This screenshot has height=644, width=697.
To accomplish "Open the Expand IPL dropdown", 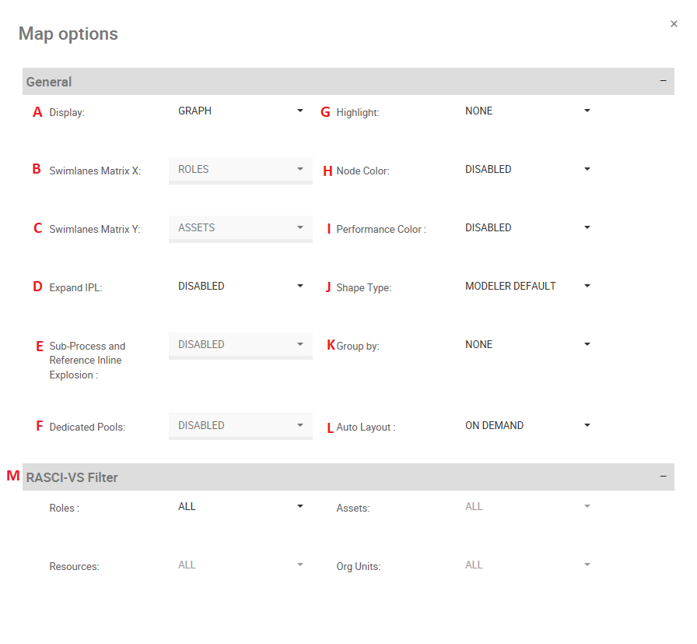I will (240, 287).
